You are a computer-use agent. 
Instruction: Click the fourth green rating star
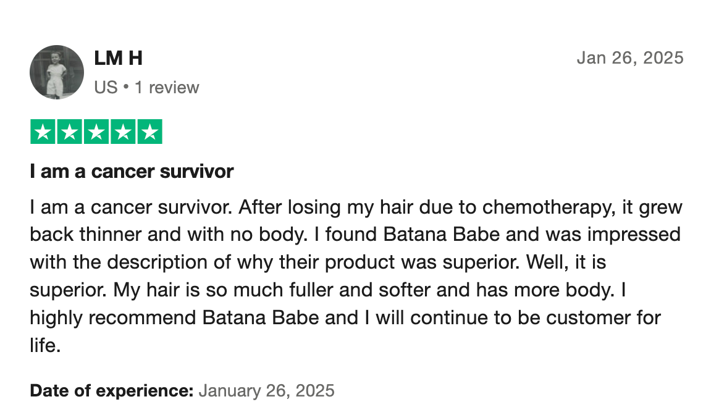coord(122,132)
